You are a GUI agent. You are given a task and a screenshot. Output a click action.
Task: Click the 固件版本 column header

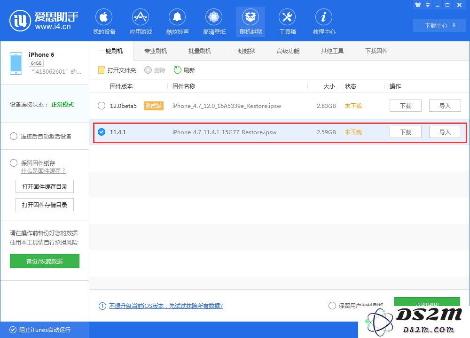pos(121,86)
